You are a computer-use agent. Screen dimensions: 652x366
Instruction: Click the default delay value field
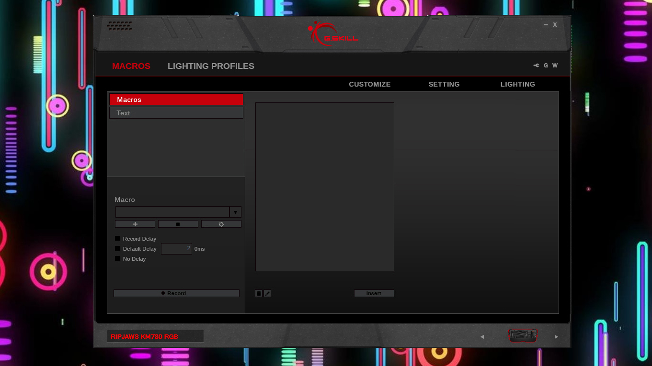pyautogui.click(x=176, y=249)
